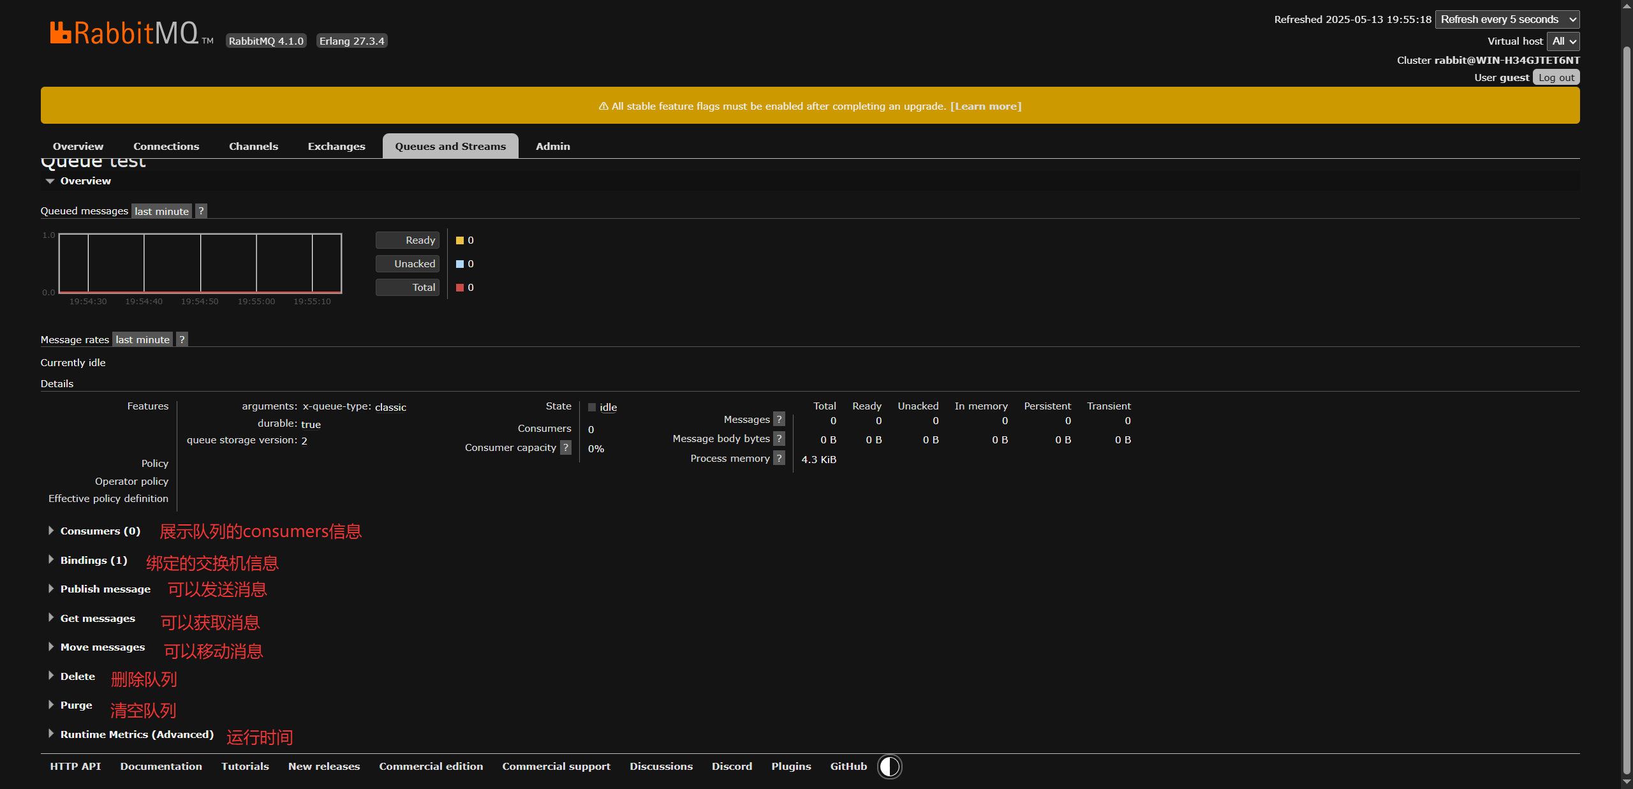Click the Log out button
Viewport: 1633px width, 789px height.
(x=1556, y=78)
